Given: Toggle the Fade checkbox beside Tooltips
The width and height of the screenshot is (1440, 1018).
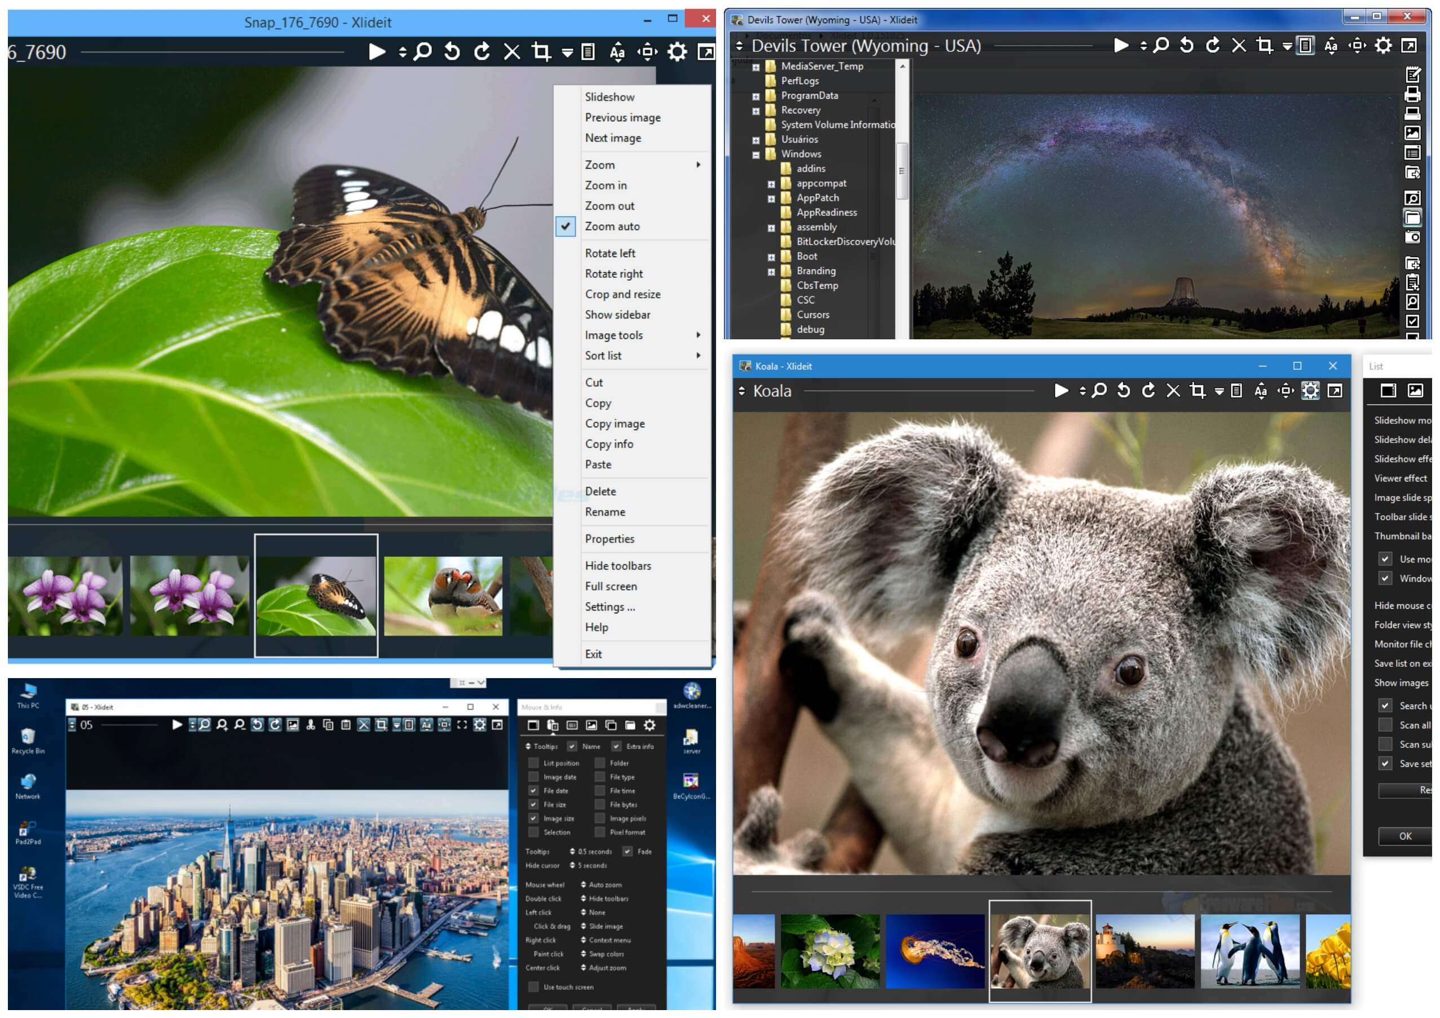Looking at the screenshot, I should pos(627,852).
